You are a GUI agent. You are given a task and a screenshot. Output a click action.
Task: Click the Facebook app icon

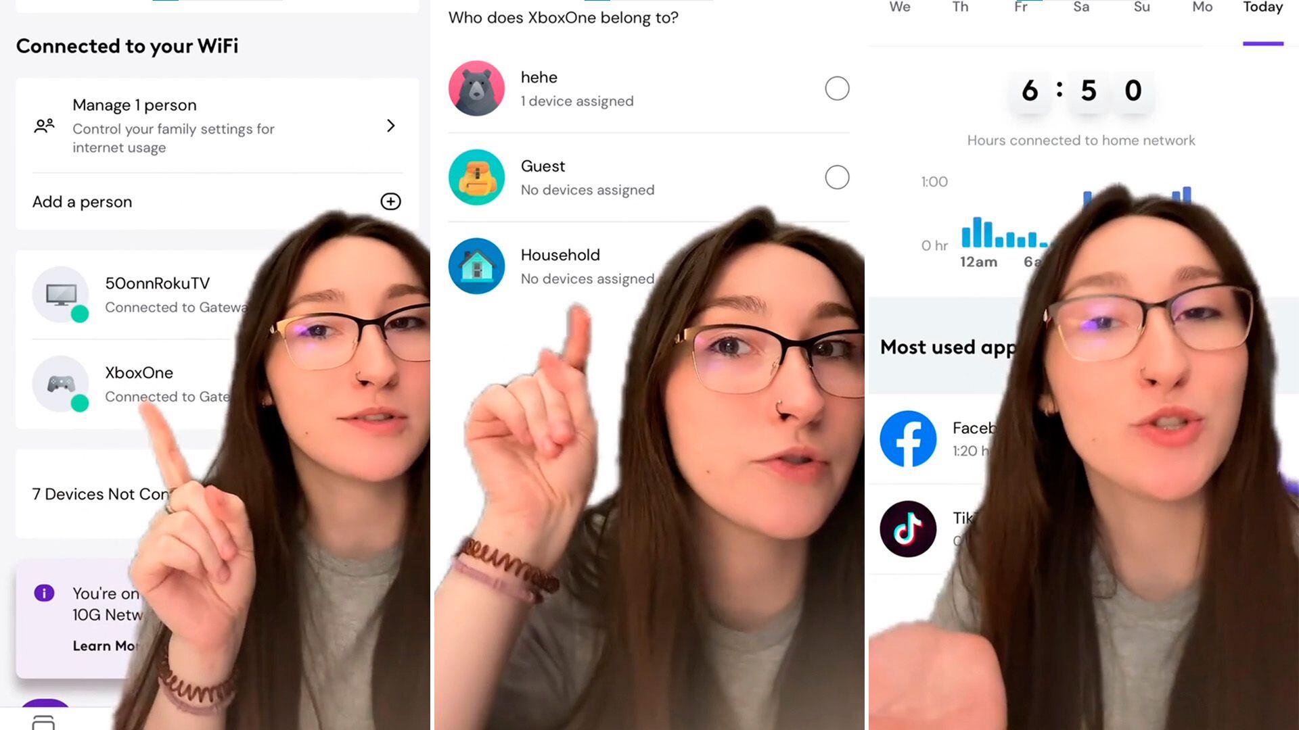(908, 437)
